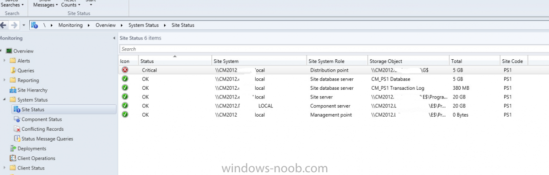Click the breadcrumb root site icon

(x=35, y=25)
